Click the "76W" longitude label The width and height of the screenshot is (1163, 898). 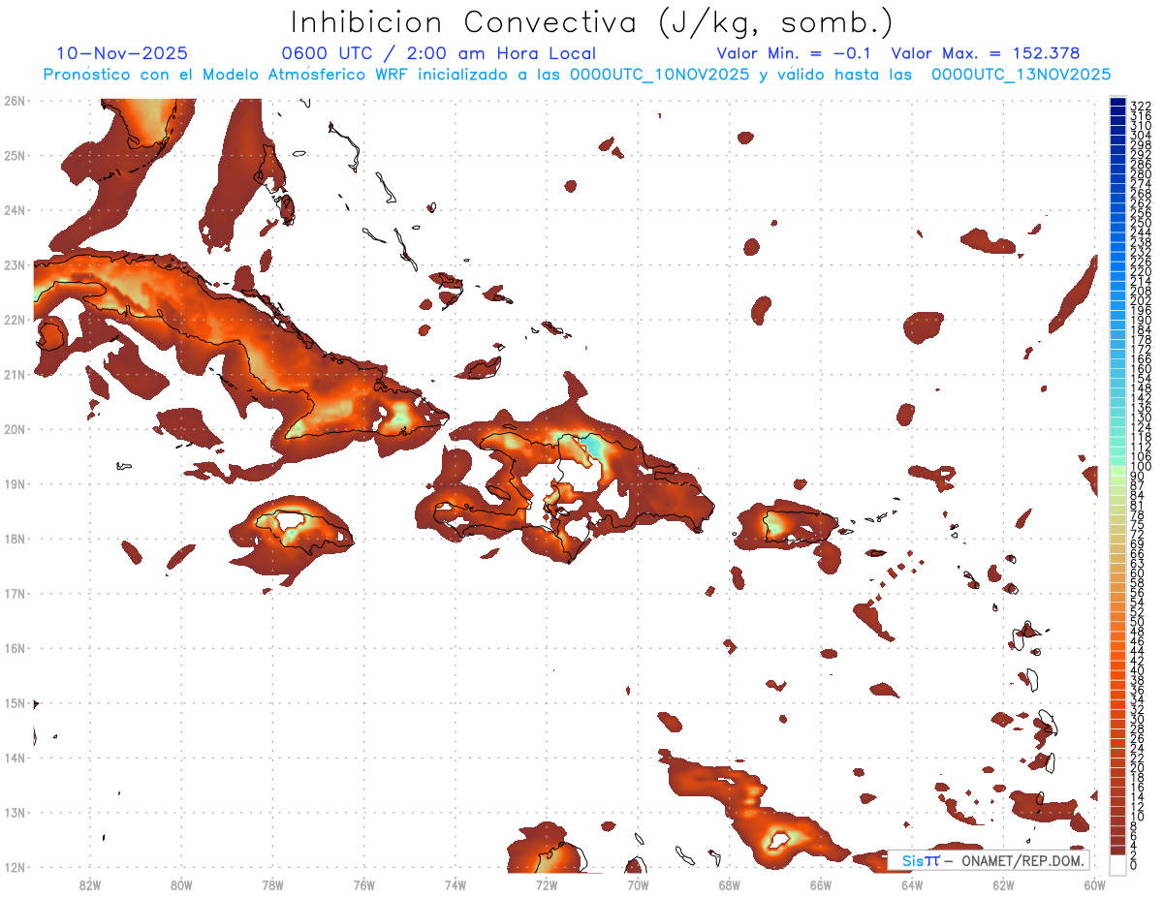click(363, 884)
